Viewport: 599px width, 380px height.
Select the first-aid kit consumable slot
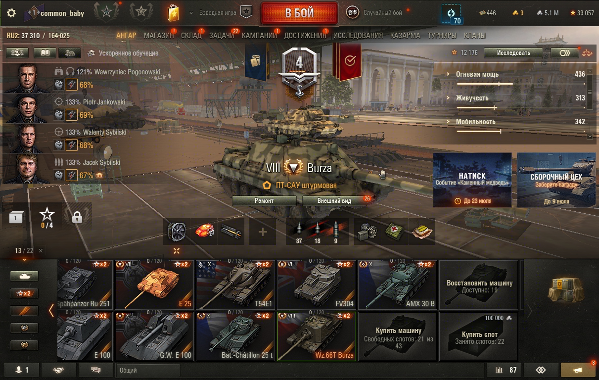(395, 232)
